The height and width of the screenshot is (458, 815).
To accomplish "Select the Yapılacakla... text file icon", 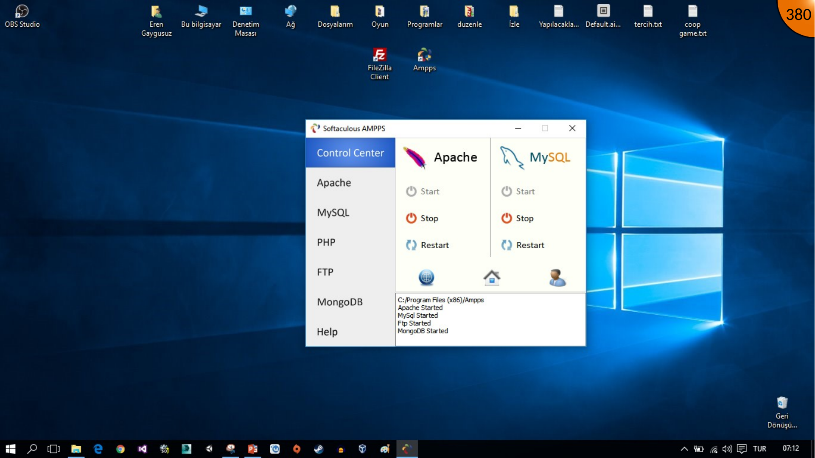I will pos(559,16).
